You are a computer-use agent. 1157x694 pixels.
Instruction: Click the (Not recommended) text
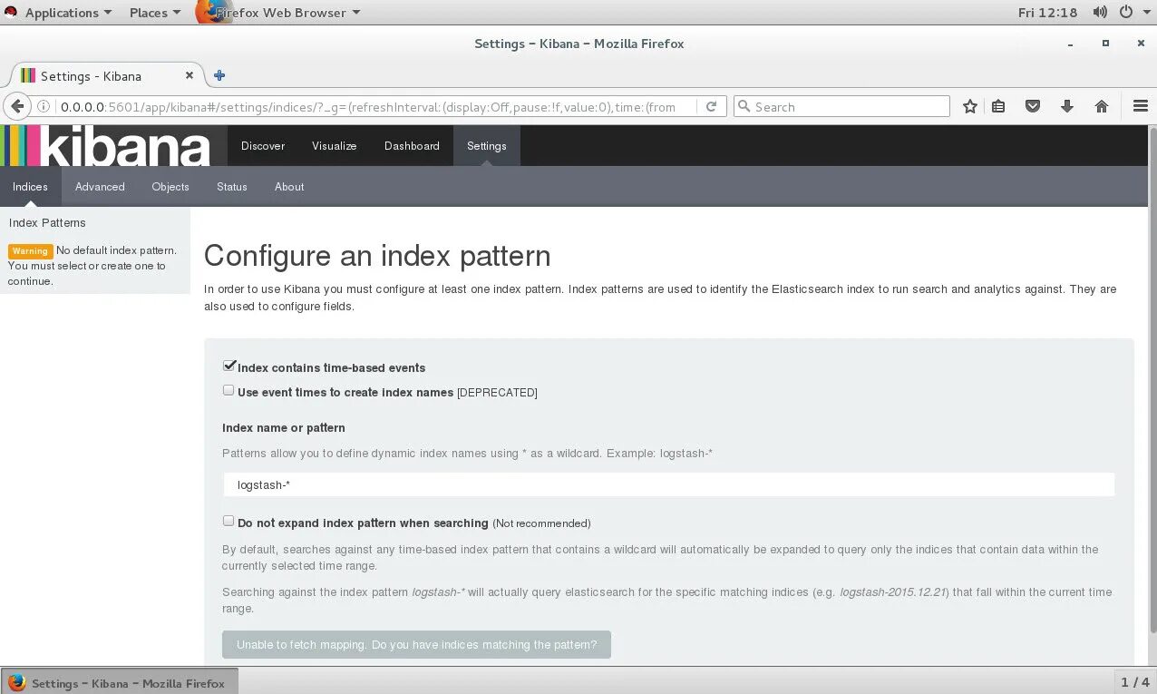[x=541, y=523]
